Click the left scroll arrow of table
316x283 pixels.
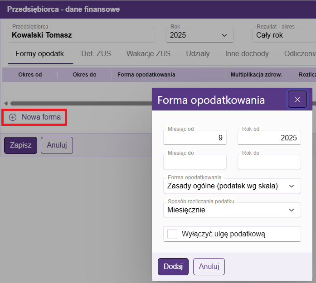[6, 103]
